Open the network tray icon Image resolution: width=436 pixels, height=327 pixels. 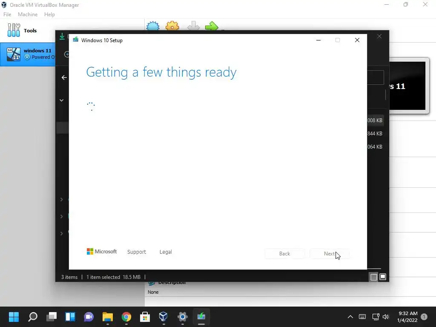[376, 316]
